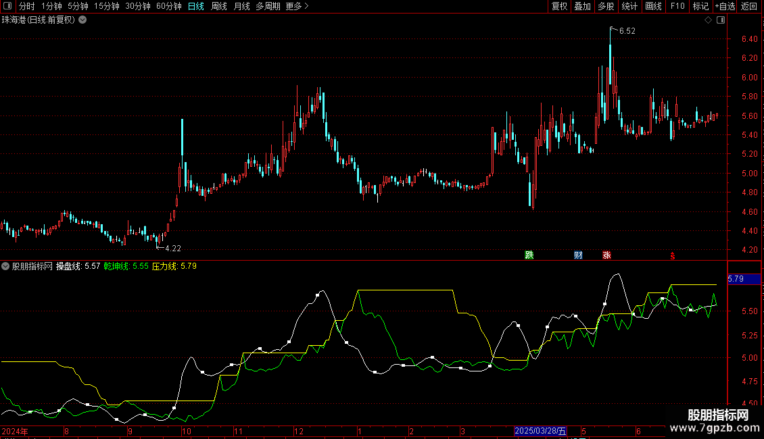Click the 4.22 low price label

coord(173,249)
